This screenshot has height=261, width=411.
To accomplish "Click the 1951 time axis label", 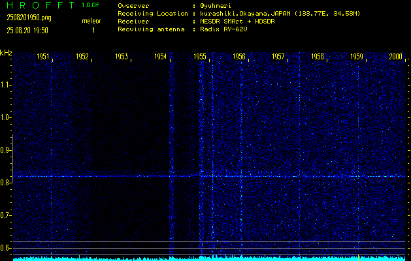I will [42, 57].
